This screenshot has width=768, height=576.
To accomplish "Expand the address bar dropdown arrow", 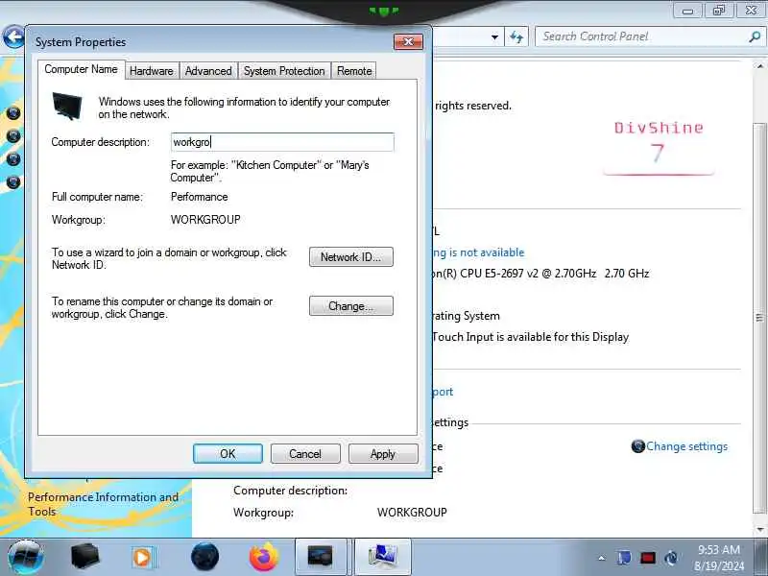I will point(494,36).
